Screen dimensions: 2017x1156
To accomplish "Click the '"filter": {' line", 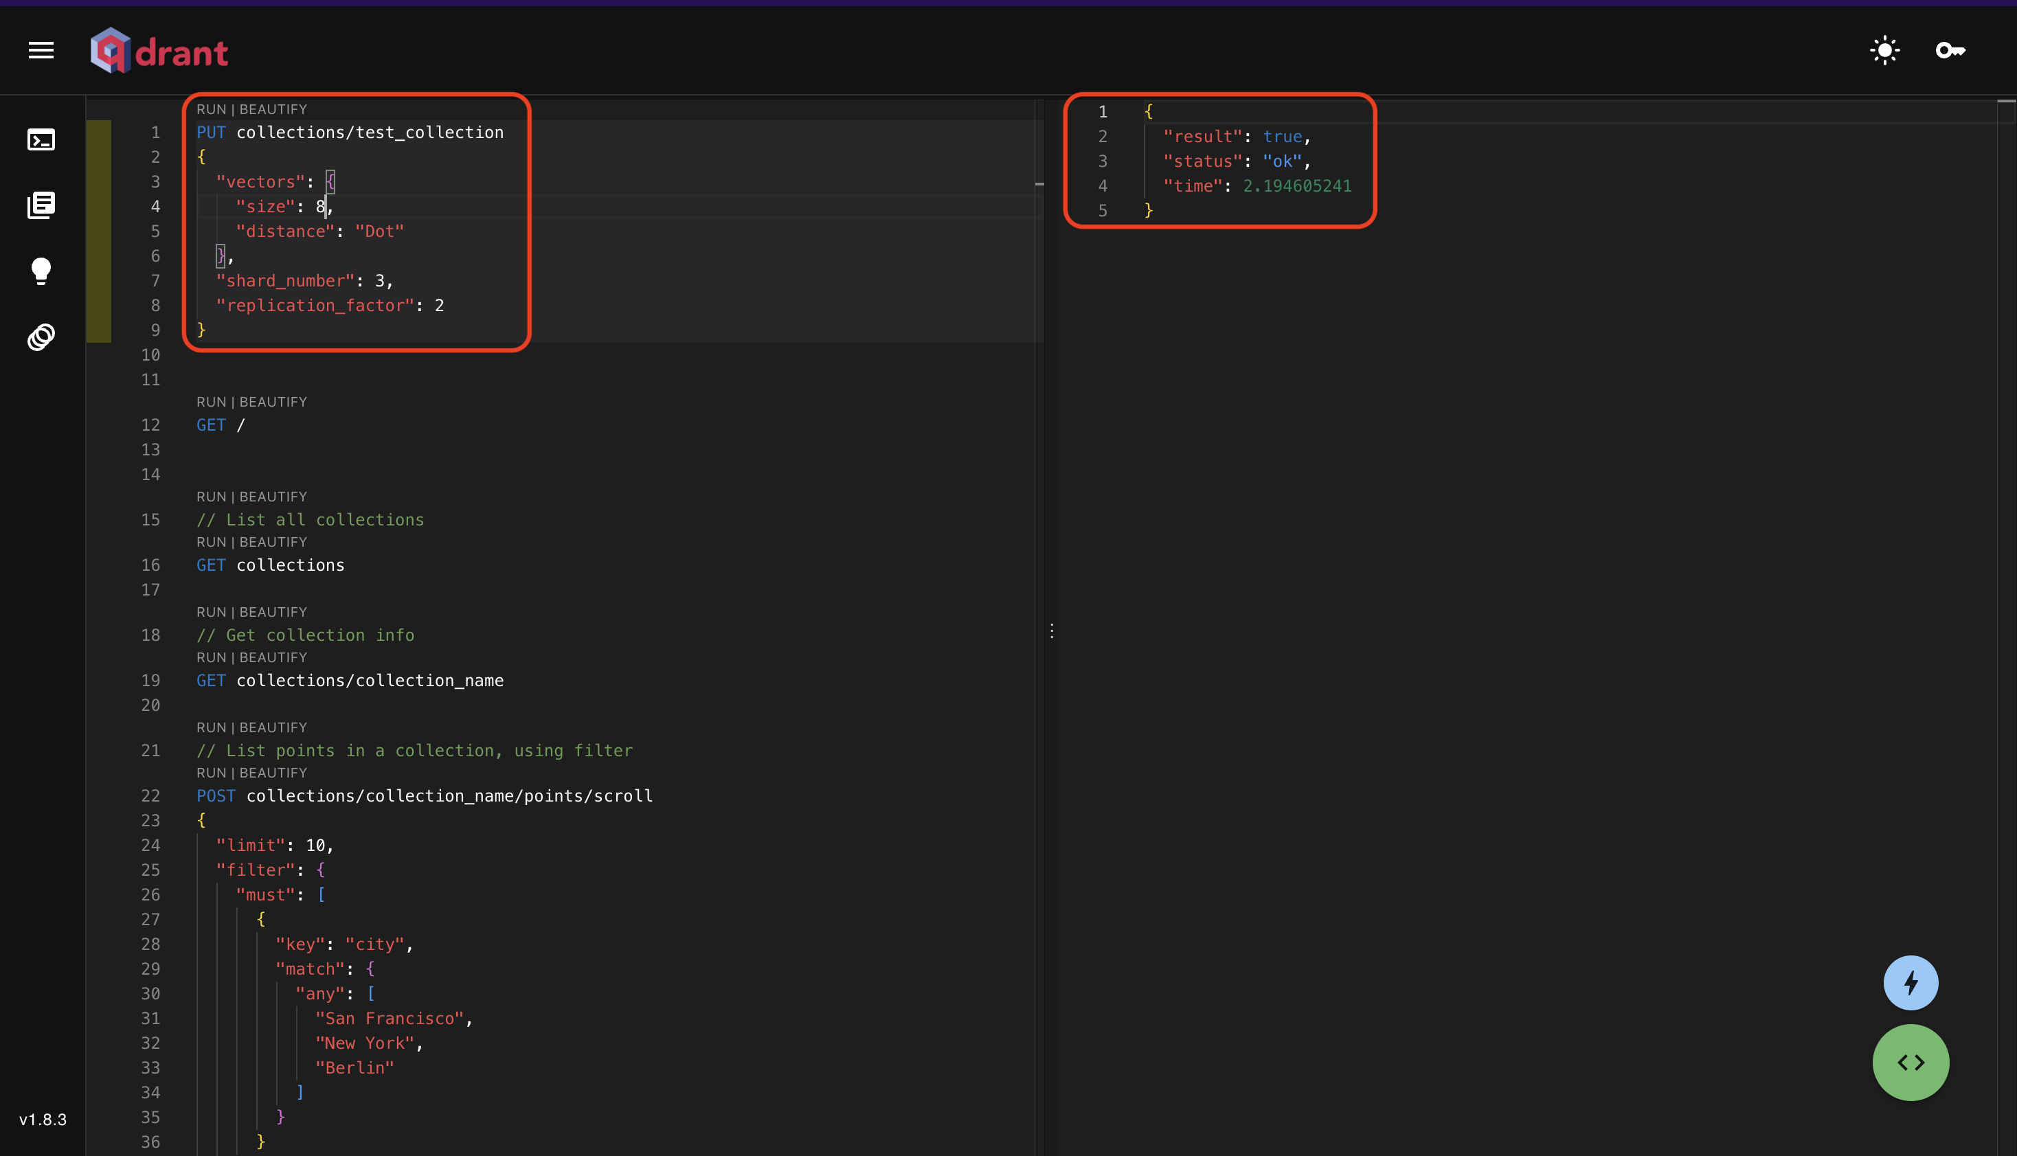I will 271,870.
